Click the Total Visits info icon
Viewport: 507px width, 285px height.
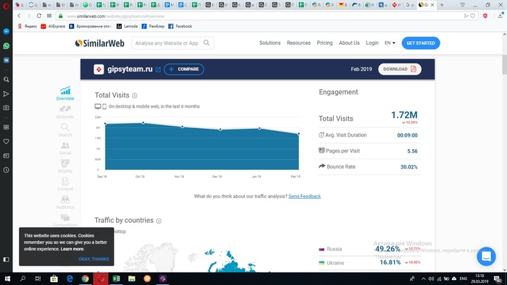click(x=135, y=95)
